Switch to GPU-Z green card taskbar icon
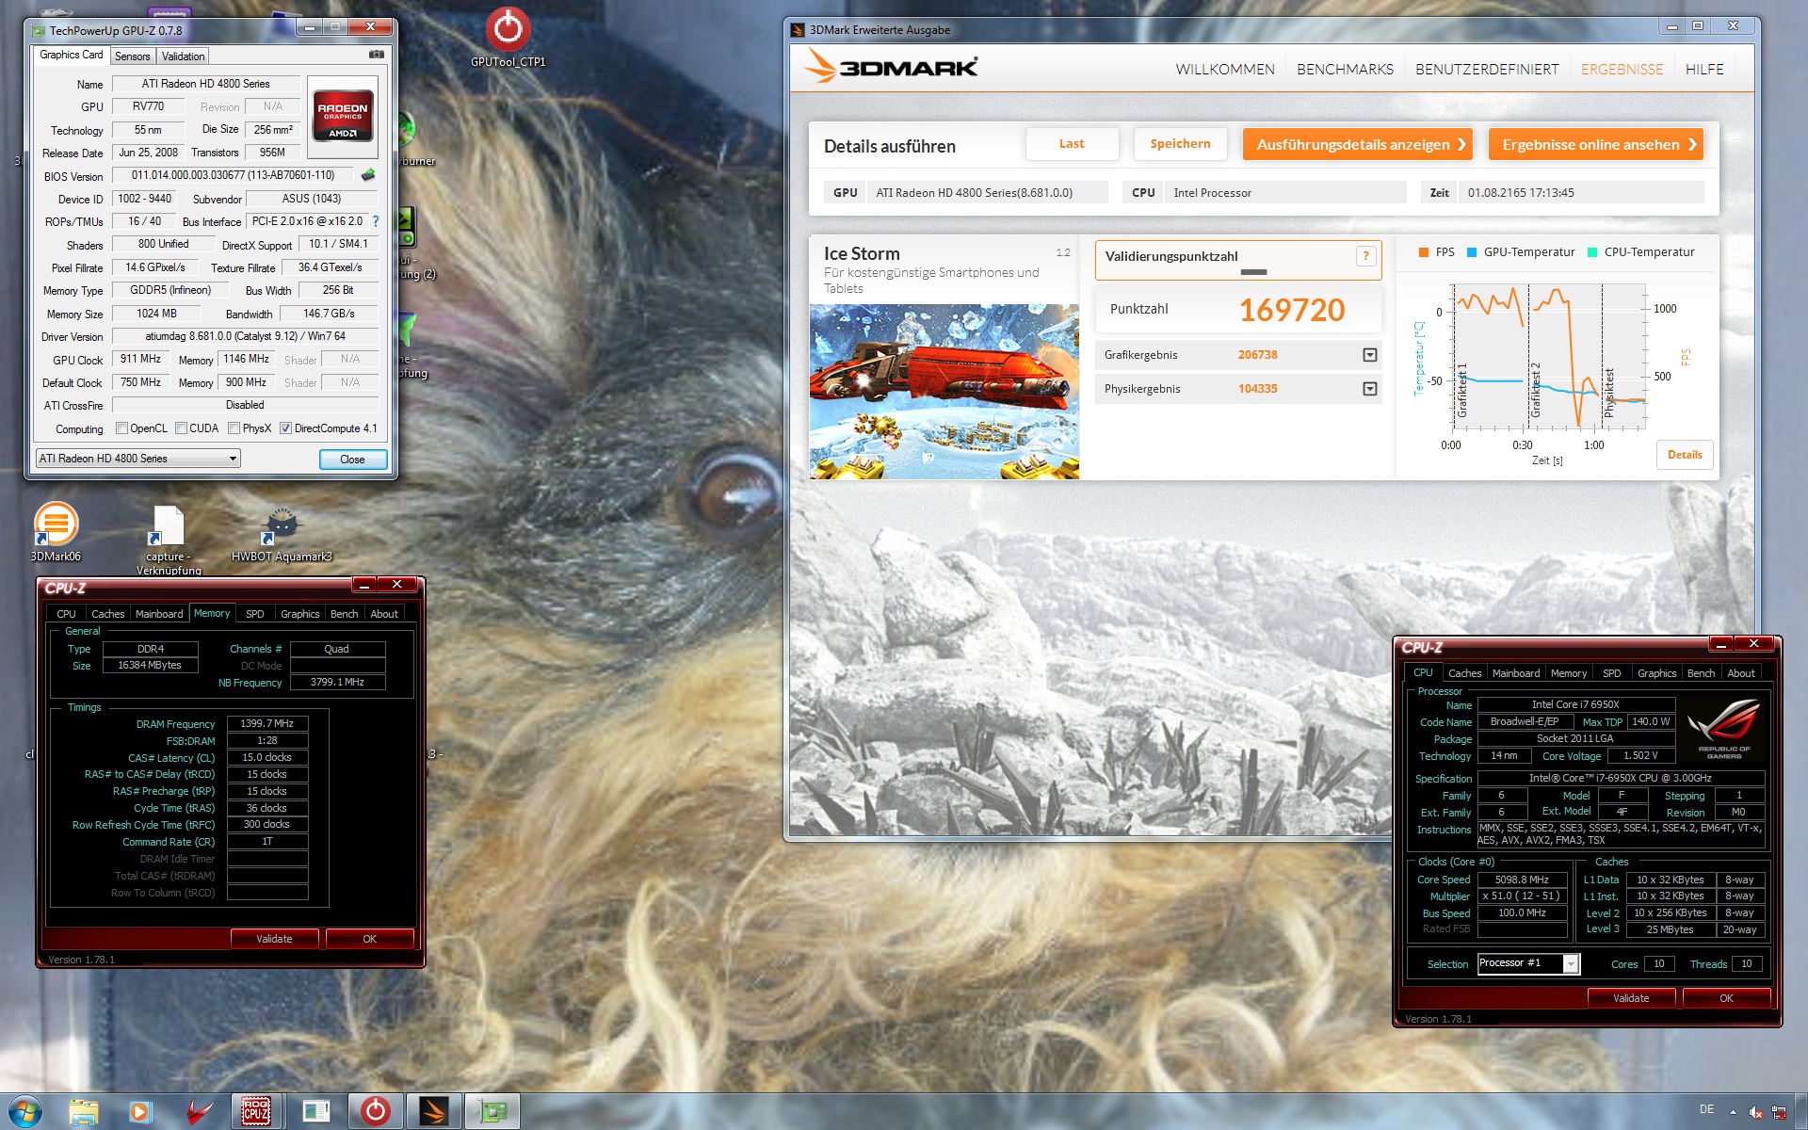 pos(492,1112)
